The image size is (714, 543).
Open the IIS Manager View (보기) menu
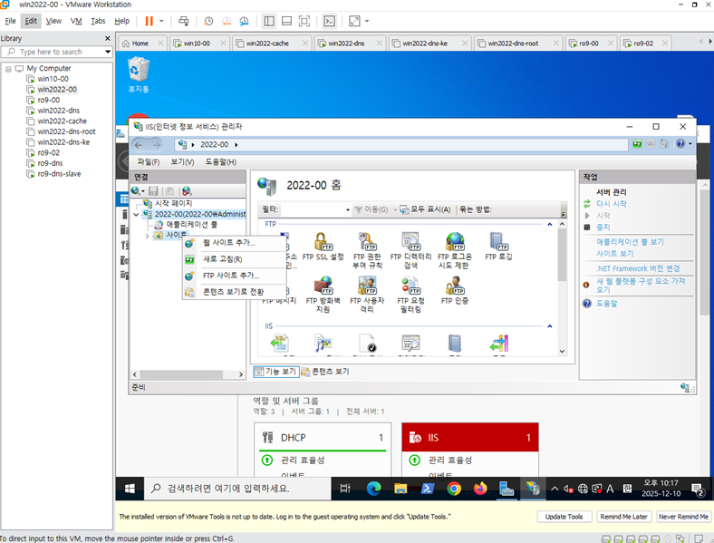(182, 162)
